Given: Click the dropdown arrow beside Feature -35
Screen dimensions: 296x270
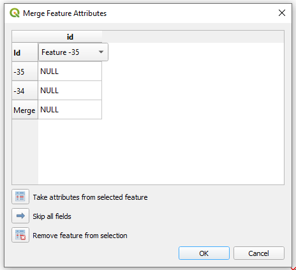Looking at the screenshot, I should click(x=101, y=52).
